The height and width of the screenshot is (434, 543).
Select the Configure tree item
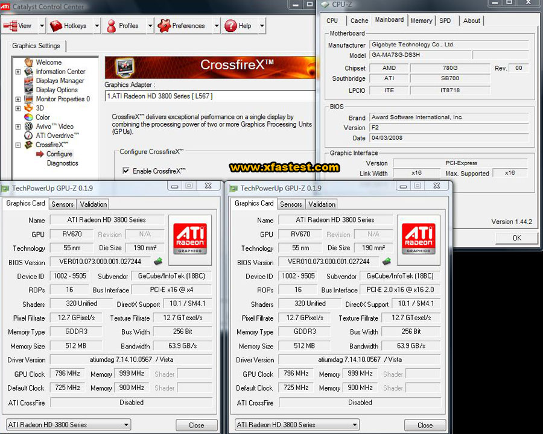pyautogui.click(x=60, y=154)
